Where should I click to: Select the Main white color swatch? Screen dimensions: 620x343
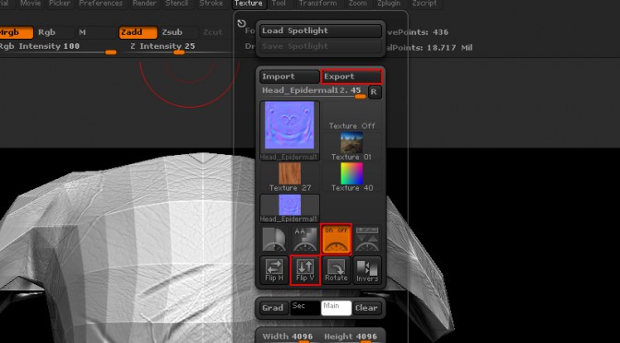coord(336,308)
